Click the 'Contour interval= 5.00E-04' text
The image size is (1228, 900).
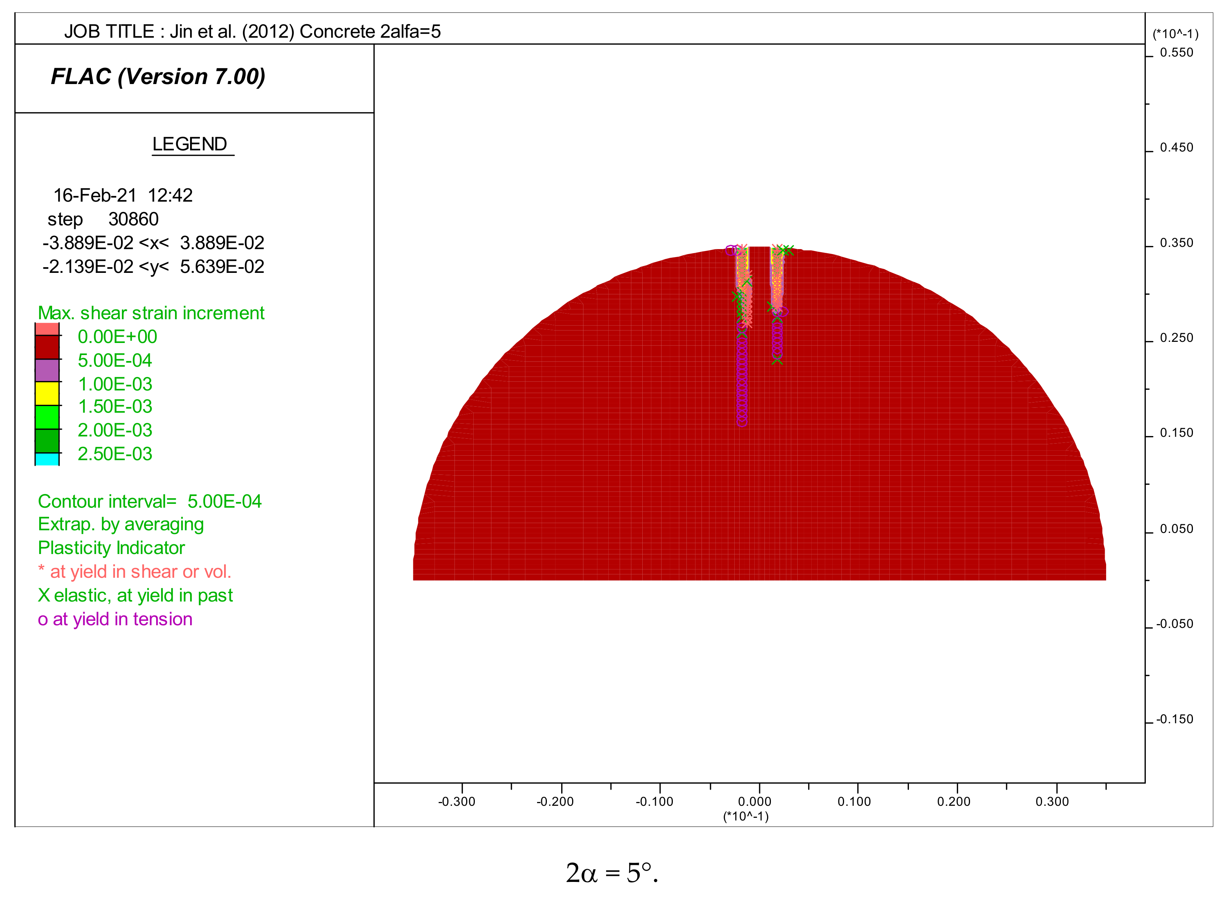coord(150,501)
